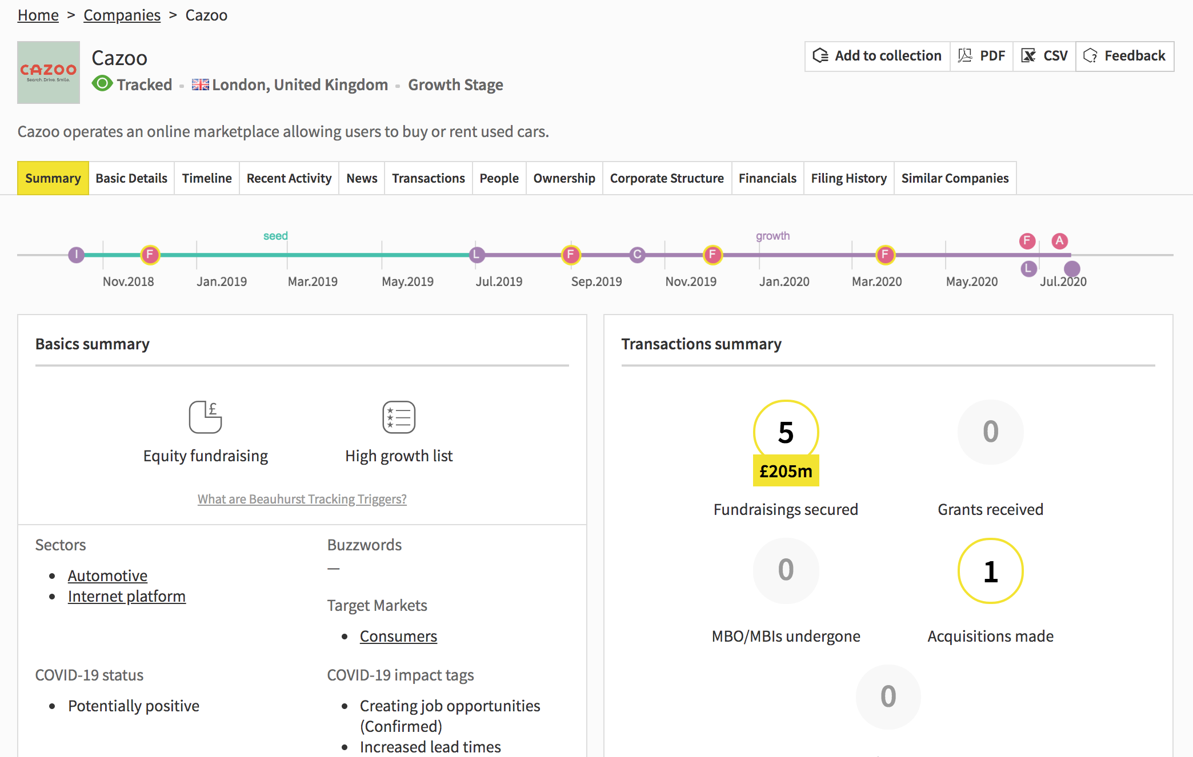This screenshot has width=1193, height=757.
Task: Open the Corporate Structure tab
Action: 667,178
